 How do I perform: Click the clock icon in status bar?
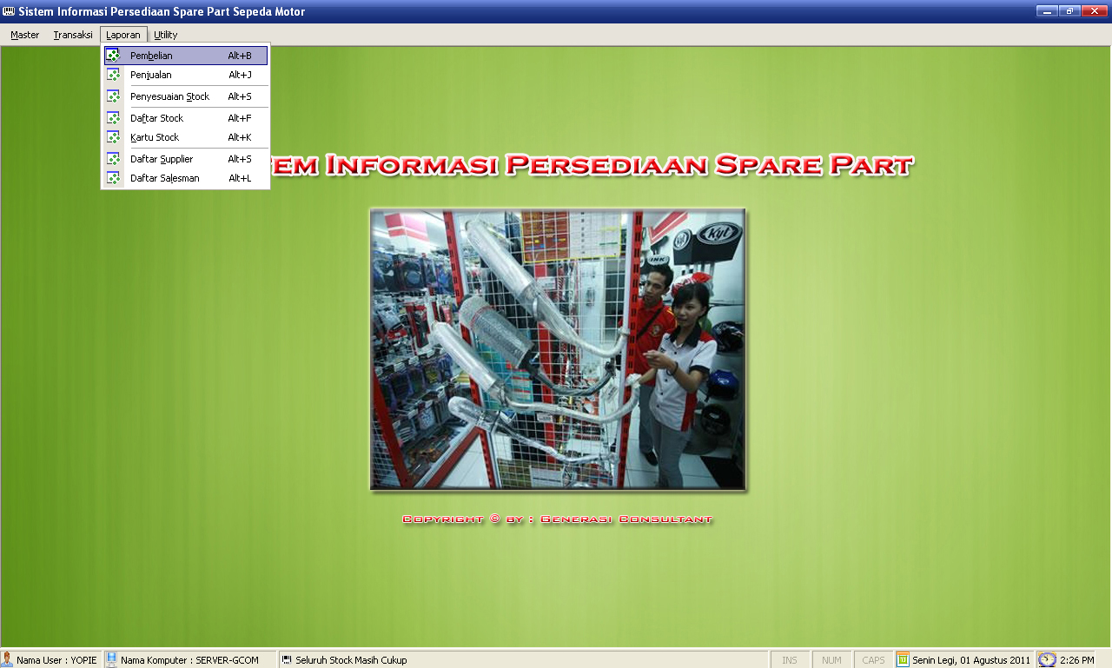coord(1047,660)
